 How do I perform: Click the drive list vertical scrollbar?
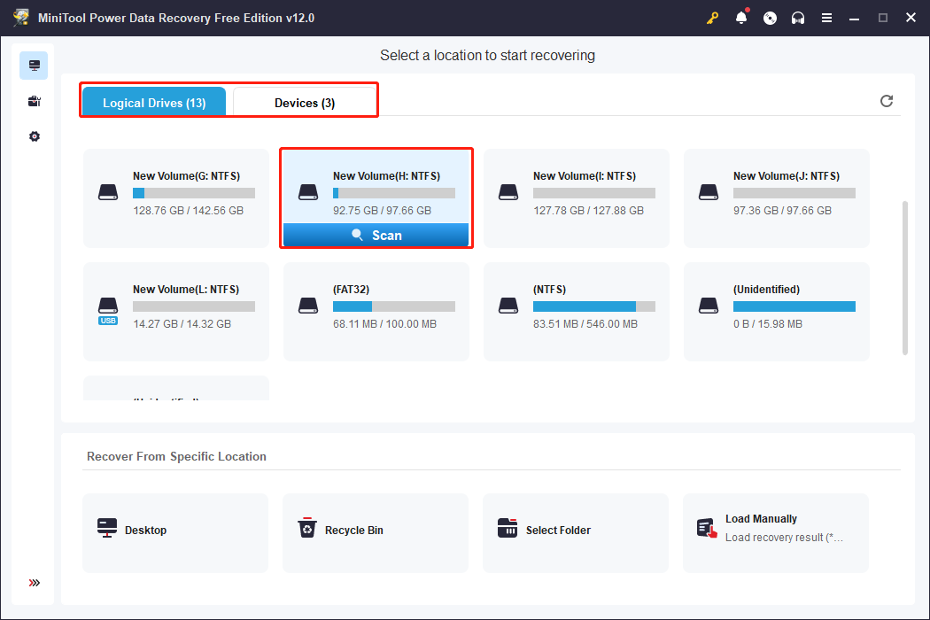tap(904, 277)
